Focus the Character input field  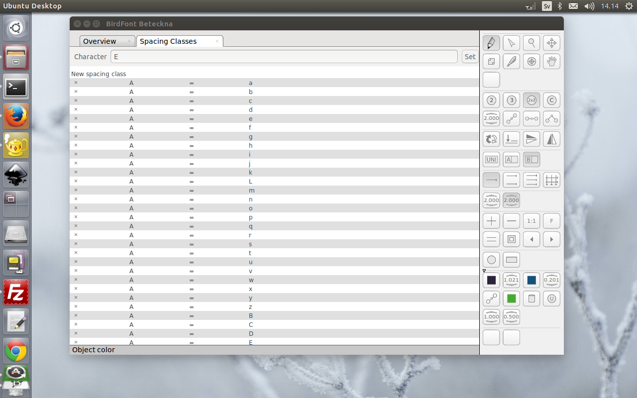[x=284, y=57]
